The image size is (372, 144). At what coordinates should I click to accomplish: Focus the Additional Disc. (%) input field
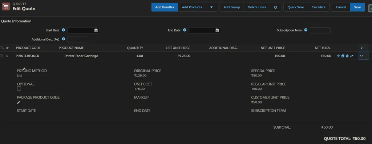78,39
